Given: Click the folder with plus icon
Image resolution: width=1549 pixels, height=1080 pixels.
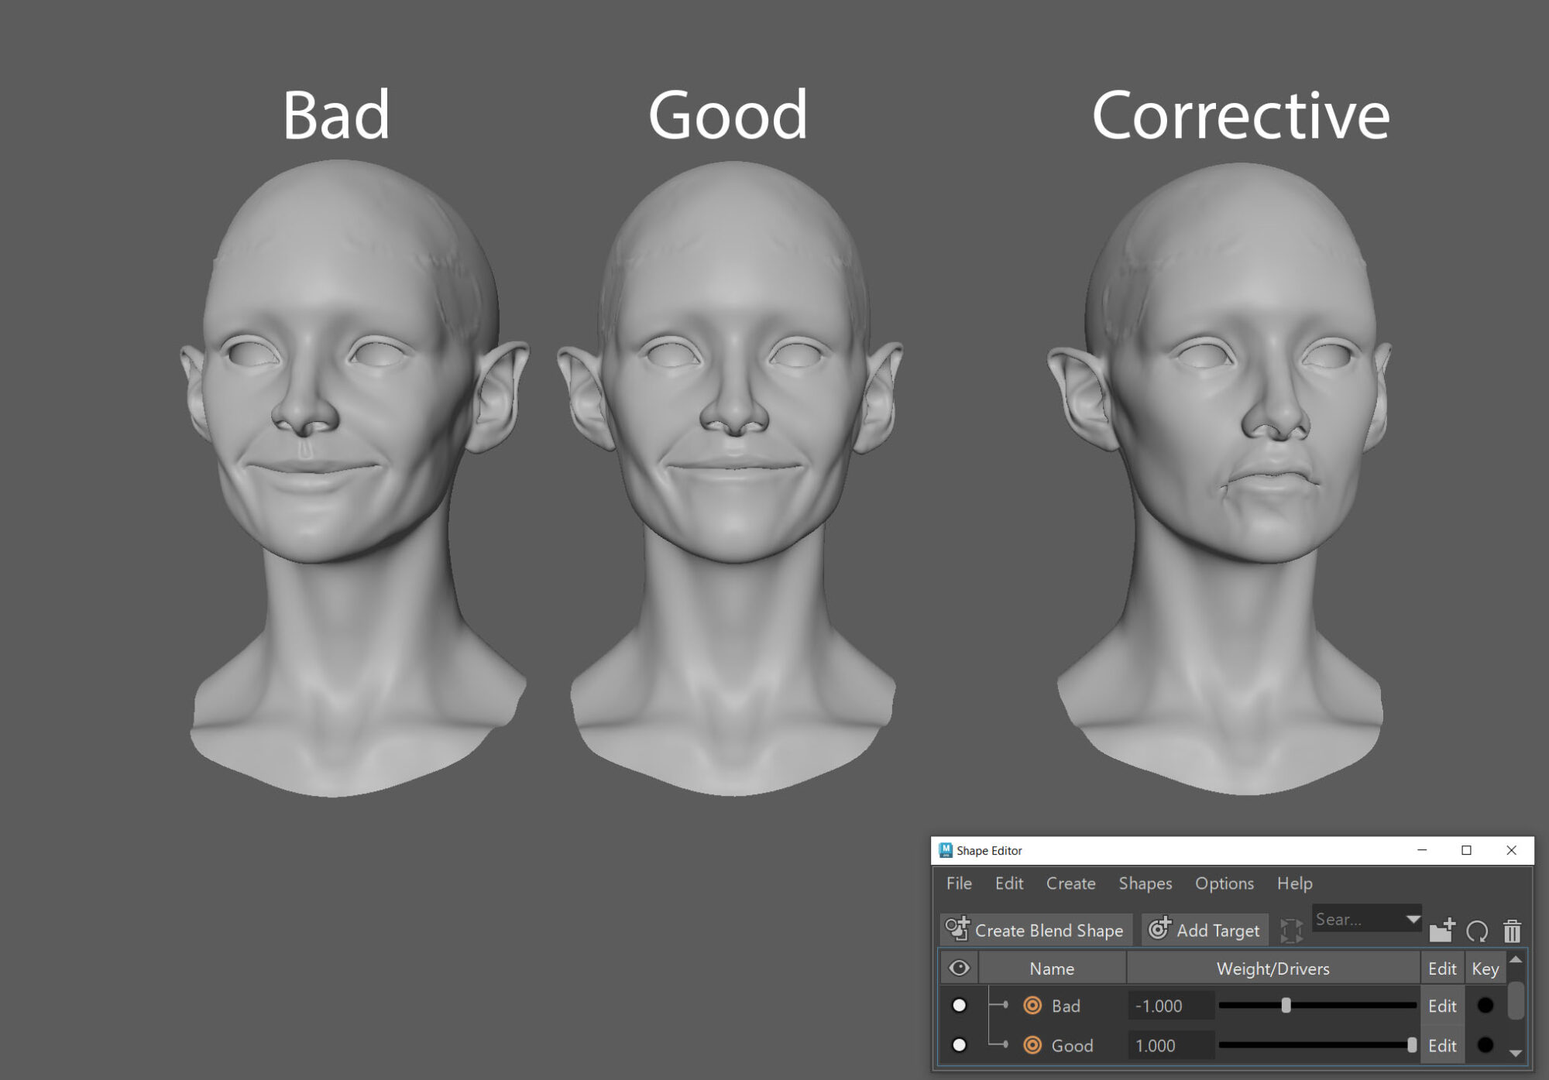Looking at the screenshot, I should pyautogui.click(x=1441, y=930).
